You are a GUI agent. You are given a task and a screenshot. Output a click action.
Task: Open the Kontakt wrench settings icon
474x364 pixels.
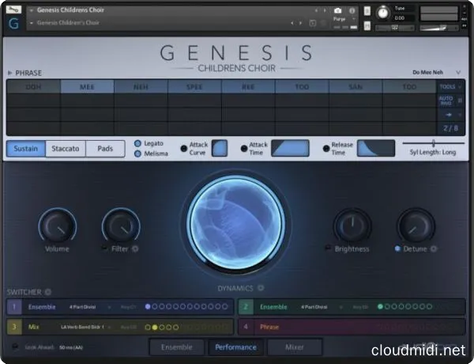pyautogui.click(x=13, y=9)
